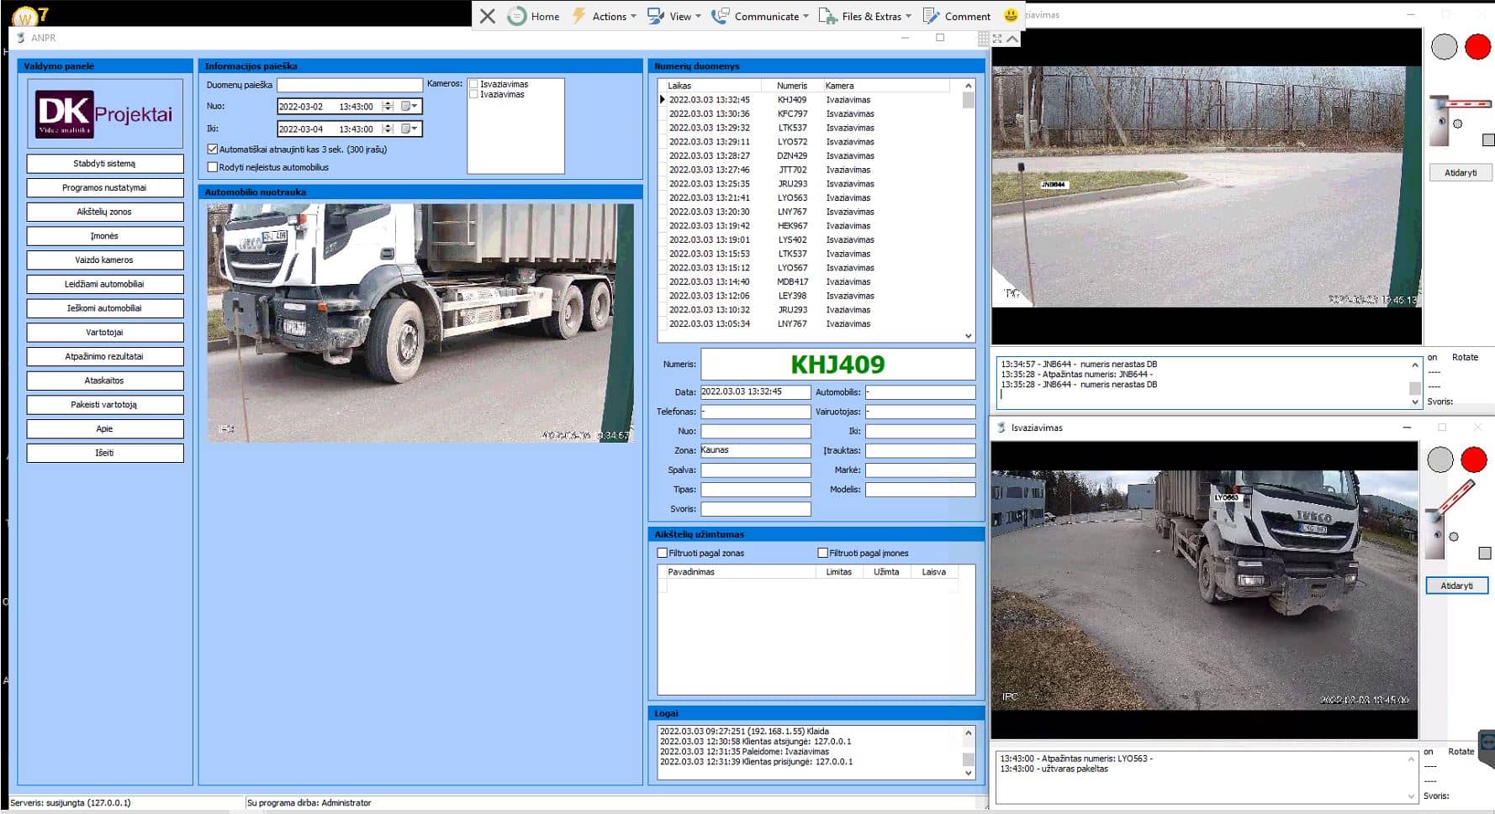
Task: Click the Zona field showing Kaunas
Action: (755, 451)
